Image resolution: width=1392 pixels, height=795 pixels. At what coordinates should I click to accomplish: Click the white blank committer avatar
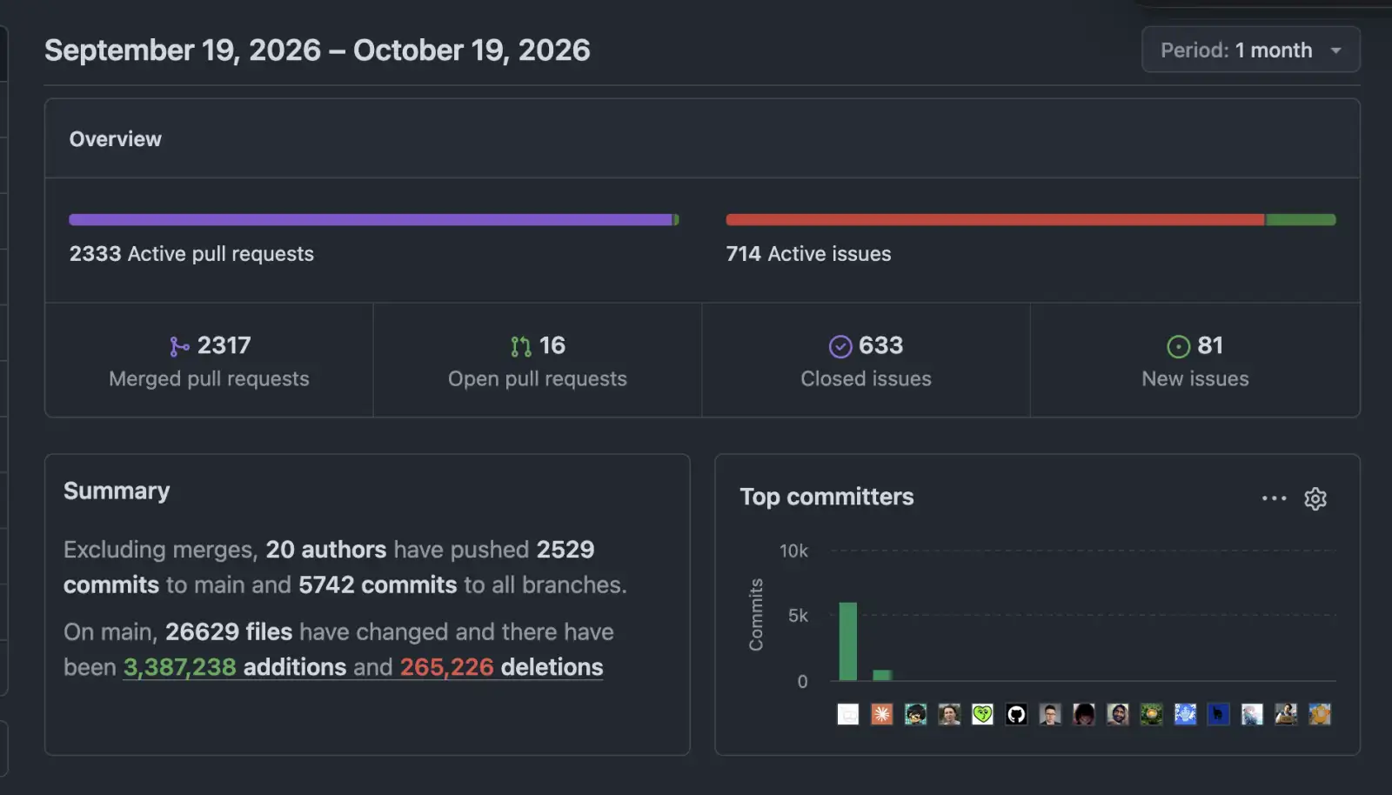847,714
